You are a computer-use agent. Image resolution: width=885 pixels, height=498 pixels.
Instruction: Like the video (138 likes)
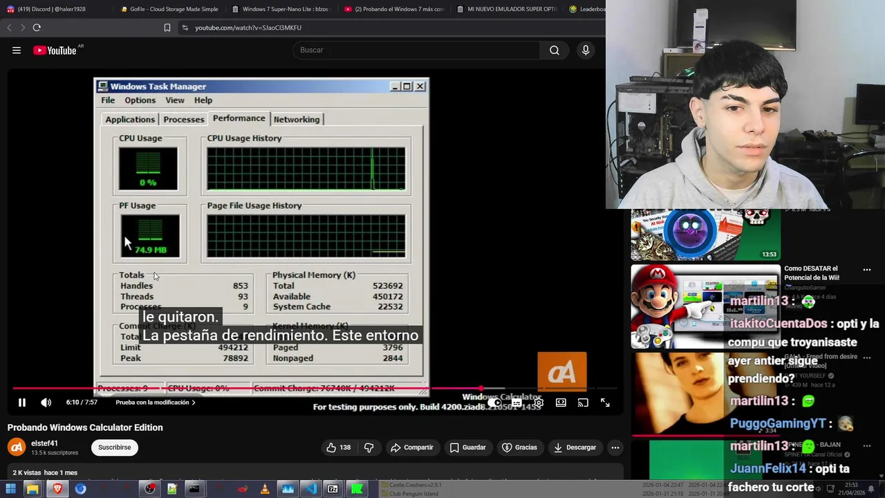click(x=339, y=448)
